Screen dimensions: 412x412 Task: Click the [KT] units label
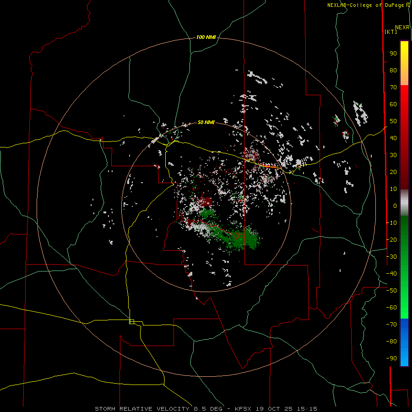(390, 32)
